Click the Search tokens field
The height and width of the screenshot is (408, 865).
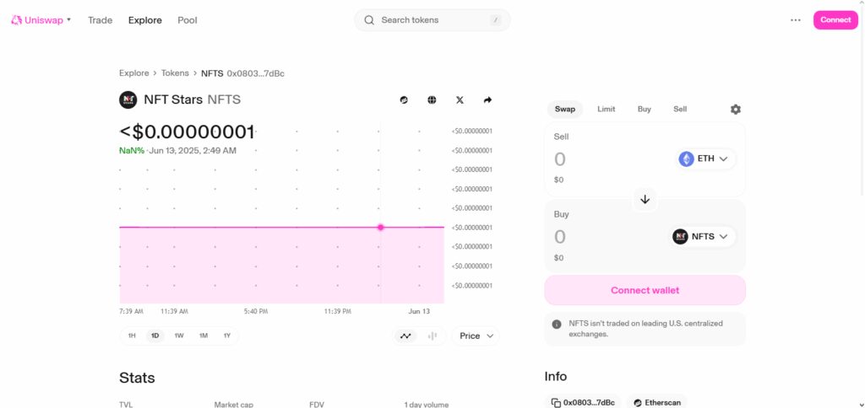(432, 20)
